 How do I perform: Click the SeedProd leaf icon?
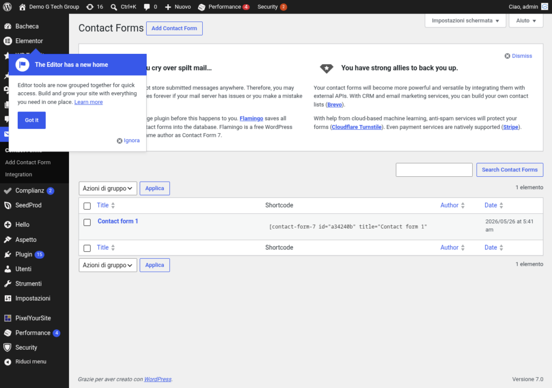8,205
